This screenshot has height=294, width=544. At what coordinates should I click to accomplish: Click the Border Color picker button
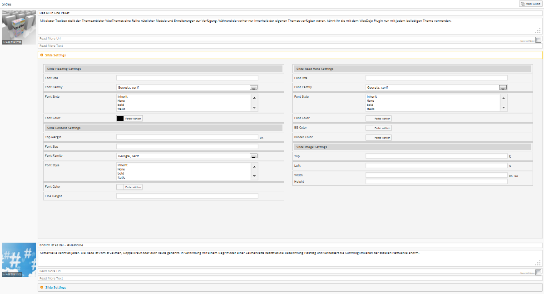click(x=382, y=137)
